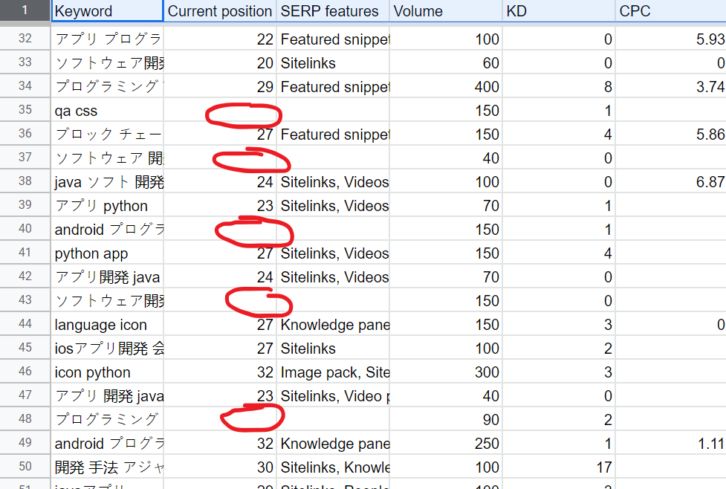This screenshot has width=726, height=489.
Task: Click KD value 8 in row 34
Action: click(559, 86)
